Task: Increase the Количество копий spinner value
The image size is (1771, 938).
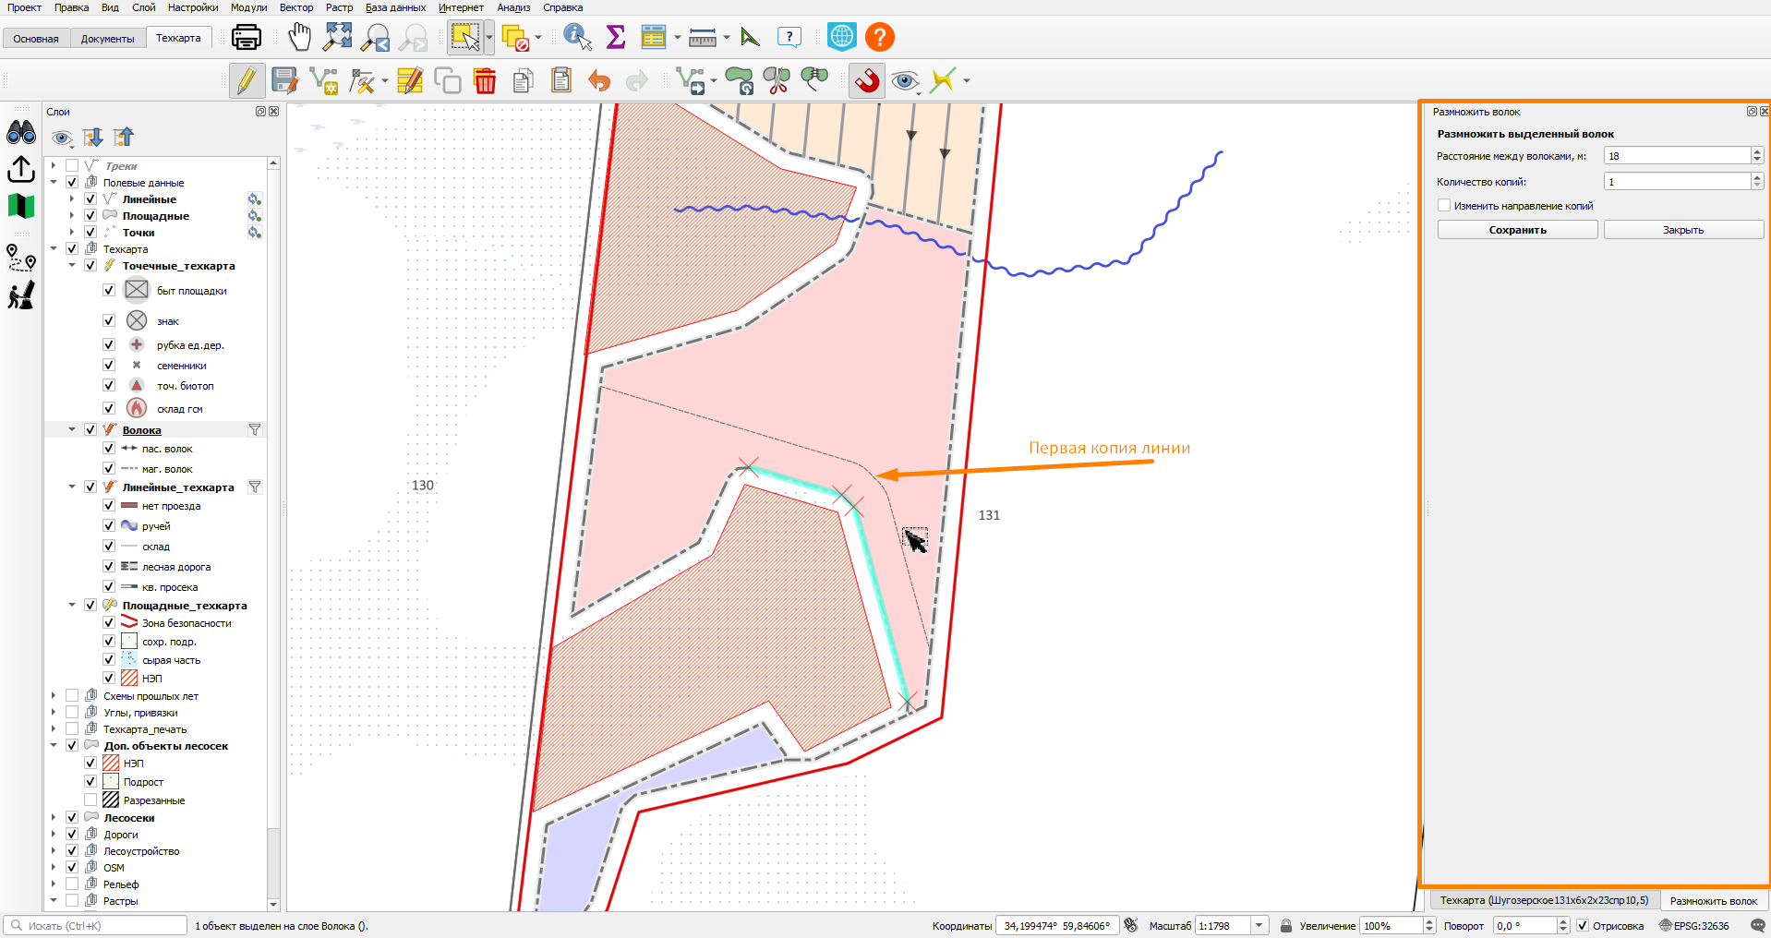Action: point(1757,177)
